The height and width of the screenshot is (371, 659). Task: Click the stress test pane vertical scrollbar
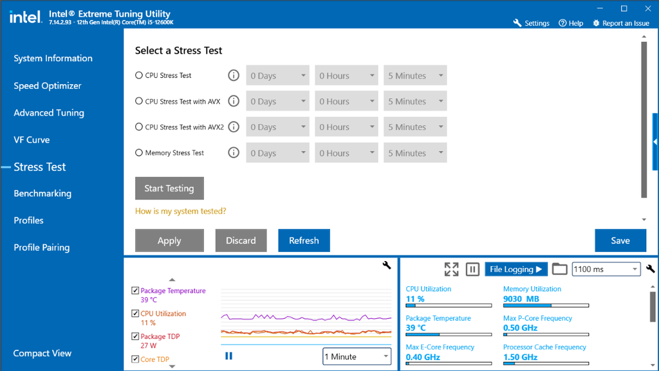644,120
